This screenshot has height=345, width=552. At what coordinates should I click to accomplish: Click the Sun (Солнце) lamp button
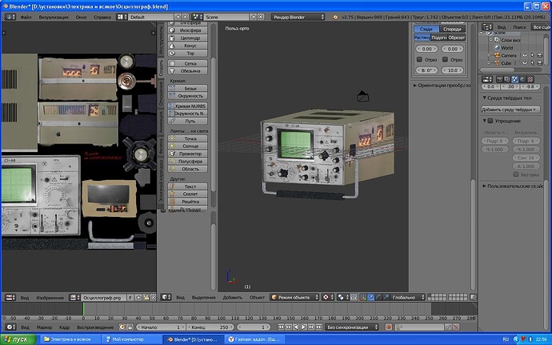click(190, 146)
